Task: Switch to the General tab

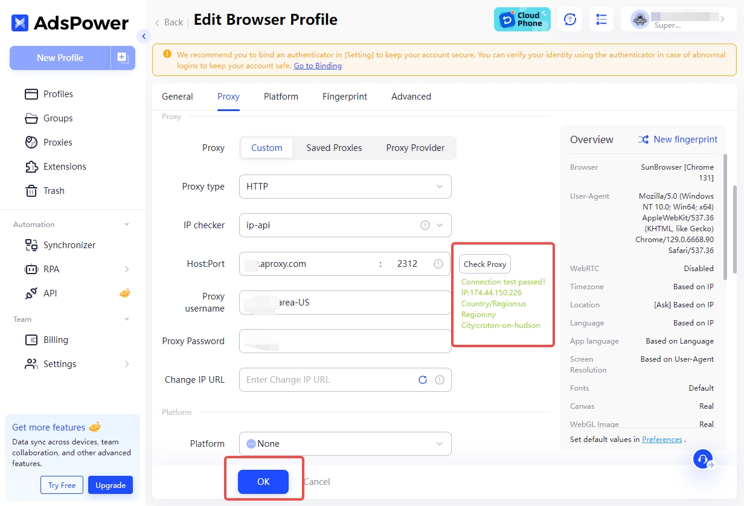Action: coord(178,97)
